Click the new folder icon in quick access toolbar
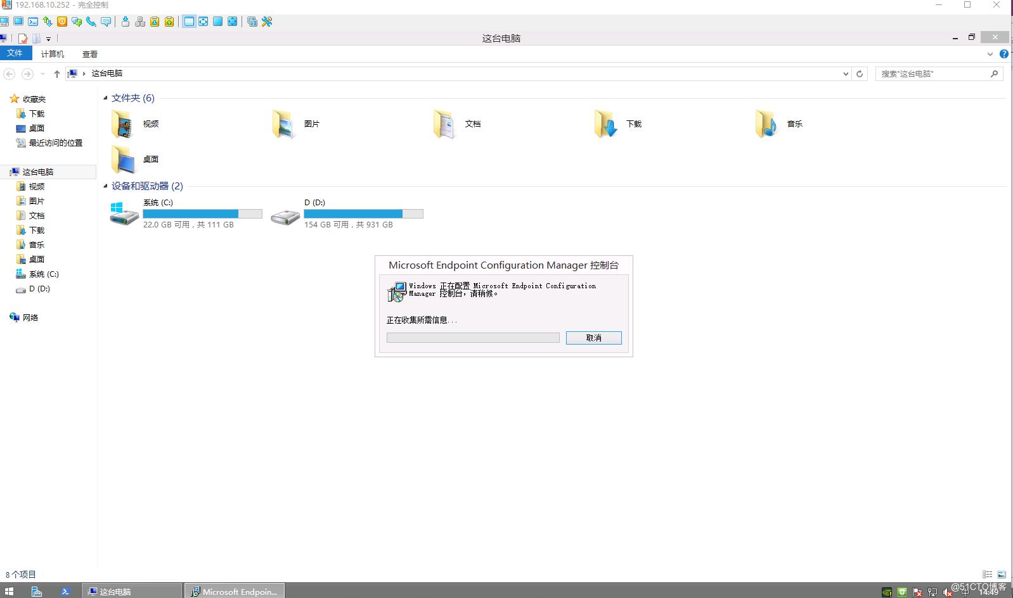This screenshot has height=598, width=1013. (x=36, y=39)
